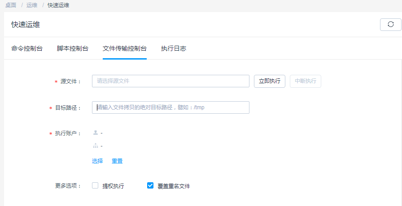Image resolution: width=402 pixels, height=206 pixels.
Task: Click the 源文件 selection field
Action: coord(170,81)
